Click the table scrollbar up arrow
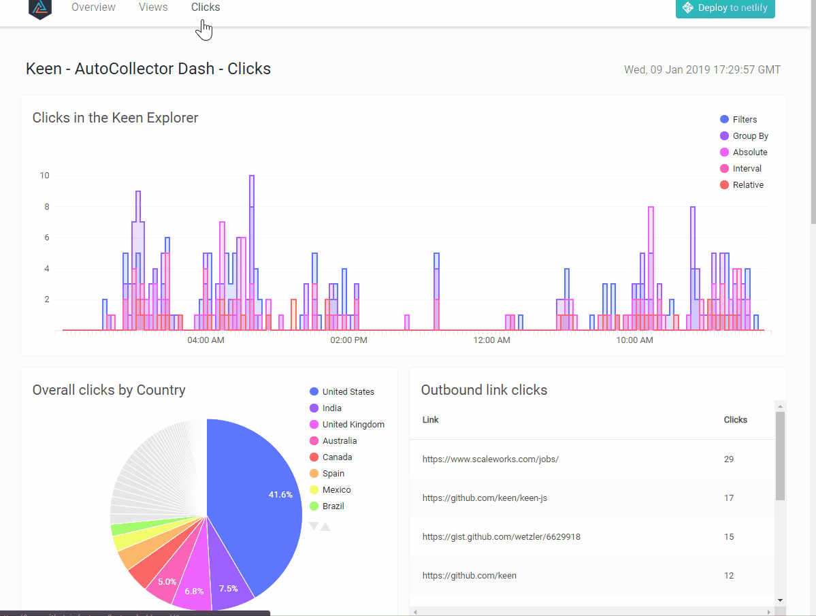The width and height of the screenshot is (816, 616). pos(779,406)
